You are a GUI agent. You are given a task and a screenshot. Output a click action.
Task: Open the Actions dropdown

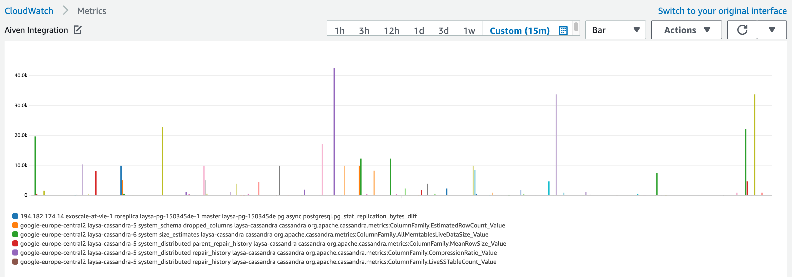(686, 30)
